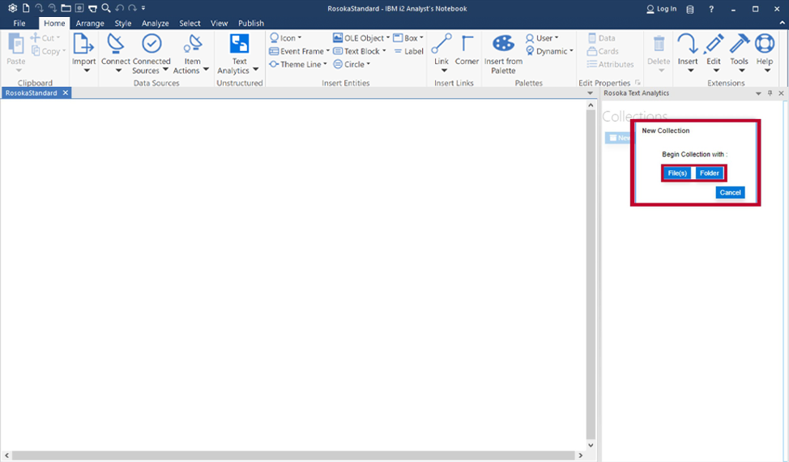Click the database icon next to Log In

click(690, 9)
